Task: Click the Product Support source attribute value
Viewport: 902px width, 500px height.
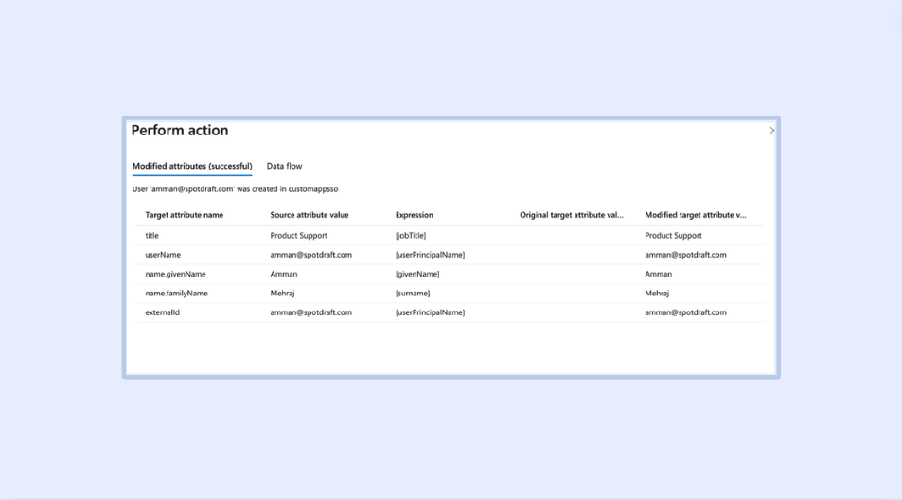Action: 299,236
